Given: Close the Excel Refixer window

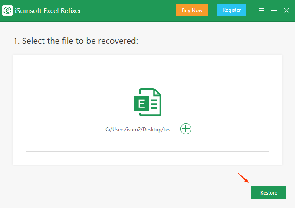Looking at the screenshot, I should click(x=286, y=11).
